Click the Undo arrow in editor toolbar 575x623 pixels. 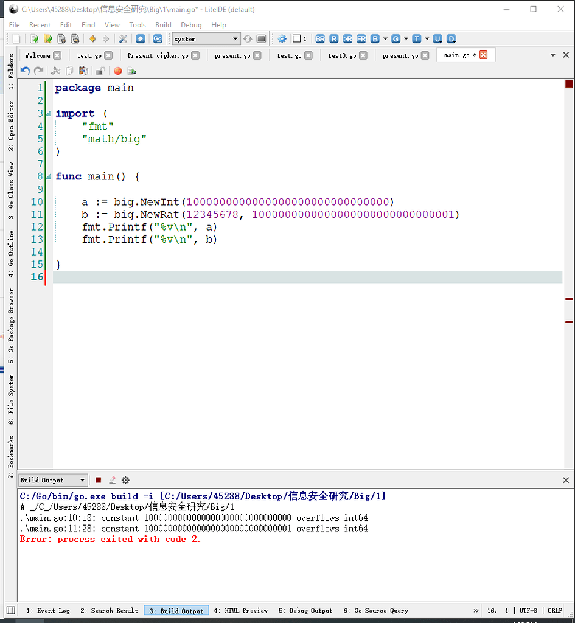click(25, 71)
